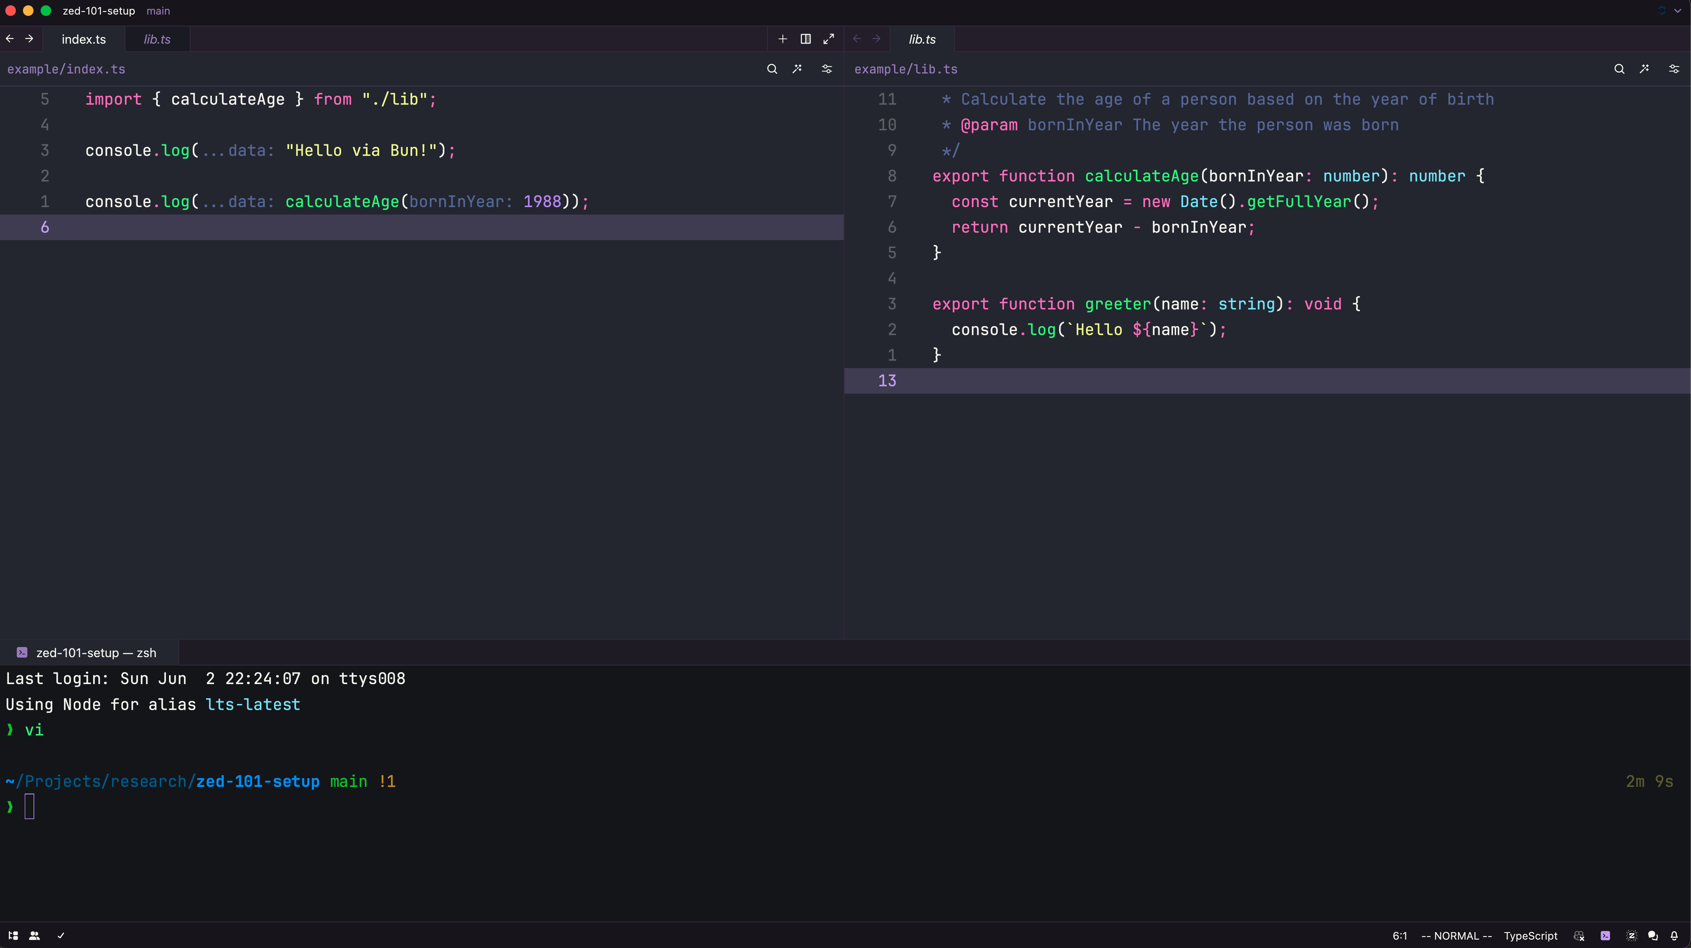Click the example/lib.ts breadcrumb
The image size is (1691, 948).
906,69
